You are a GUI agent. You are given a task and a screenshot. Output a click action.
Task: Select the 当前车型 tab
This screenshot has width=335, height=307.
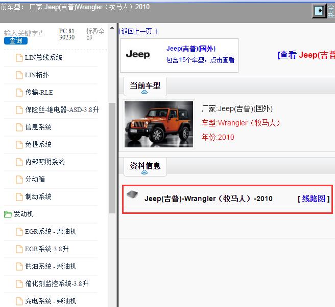[x=145, y=86]
